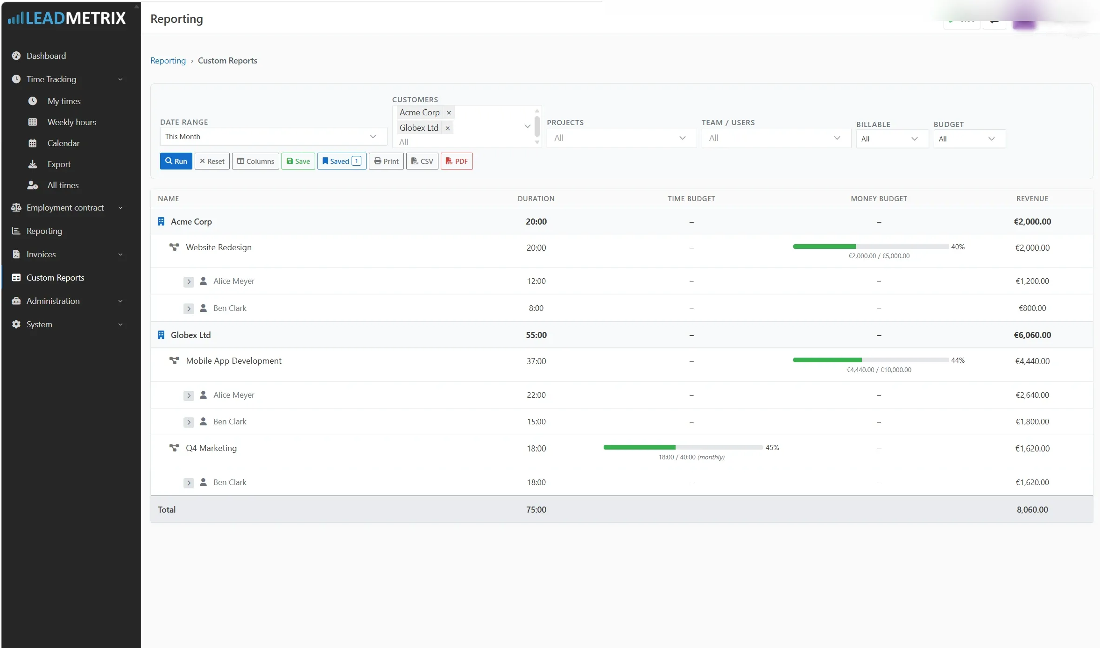Click the Invoices document icon

coord(16,254)
